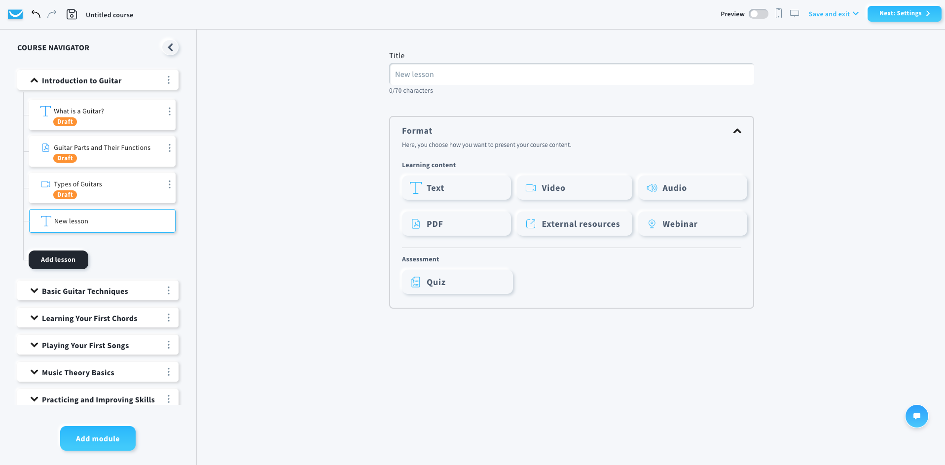Toggle the Preview switch
945x465 pixels.
click(x=758, y=14)
